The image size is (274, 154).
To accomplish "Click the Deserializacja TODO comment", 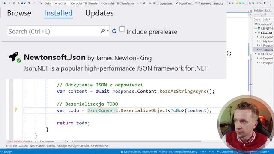I will point(87,104).
